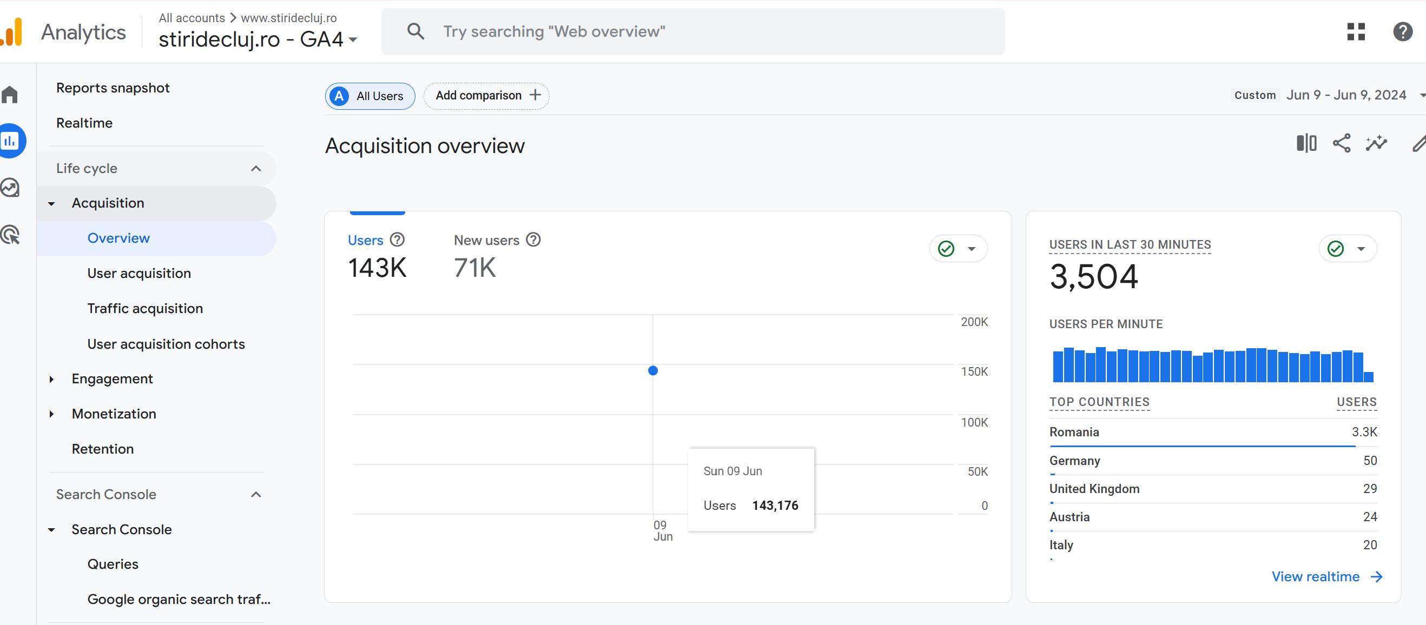Select the New users metric
This screenshot has height=625, width=1426.
[486, 240]
